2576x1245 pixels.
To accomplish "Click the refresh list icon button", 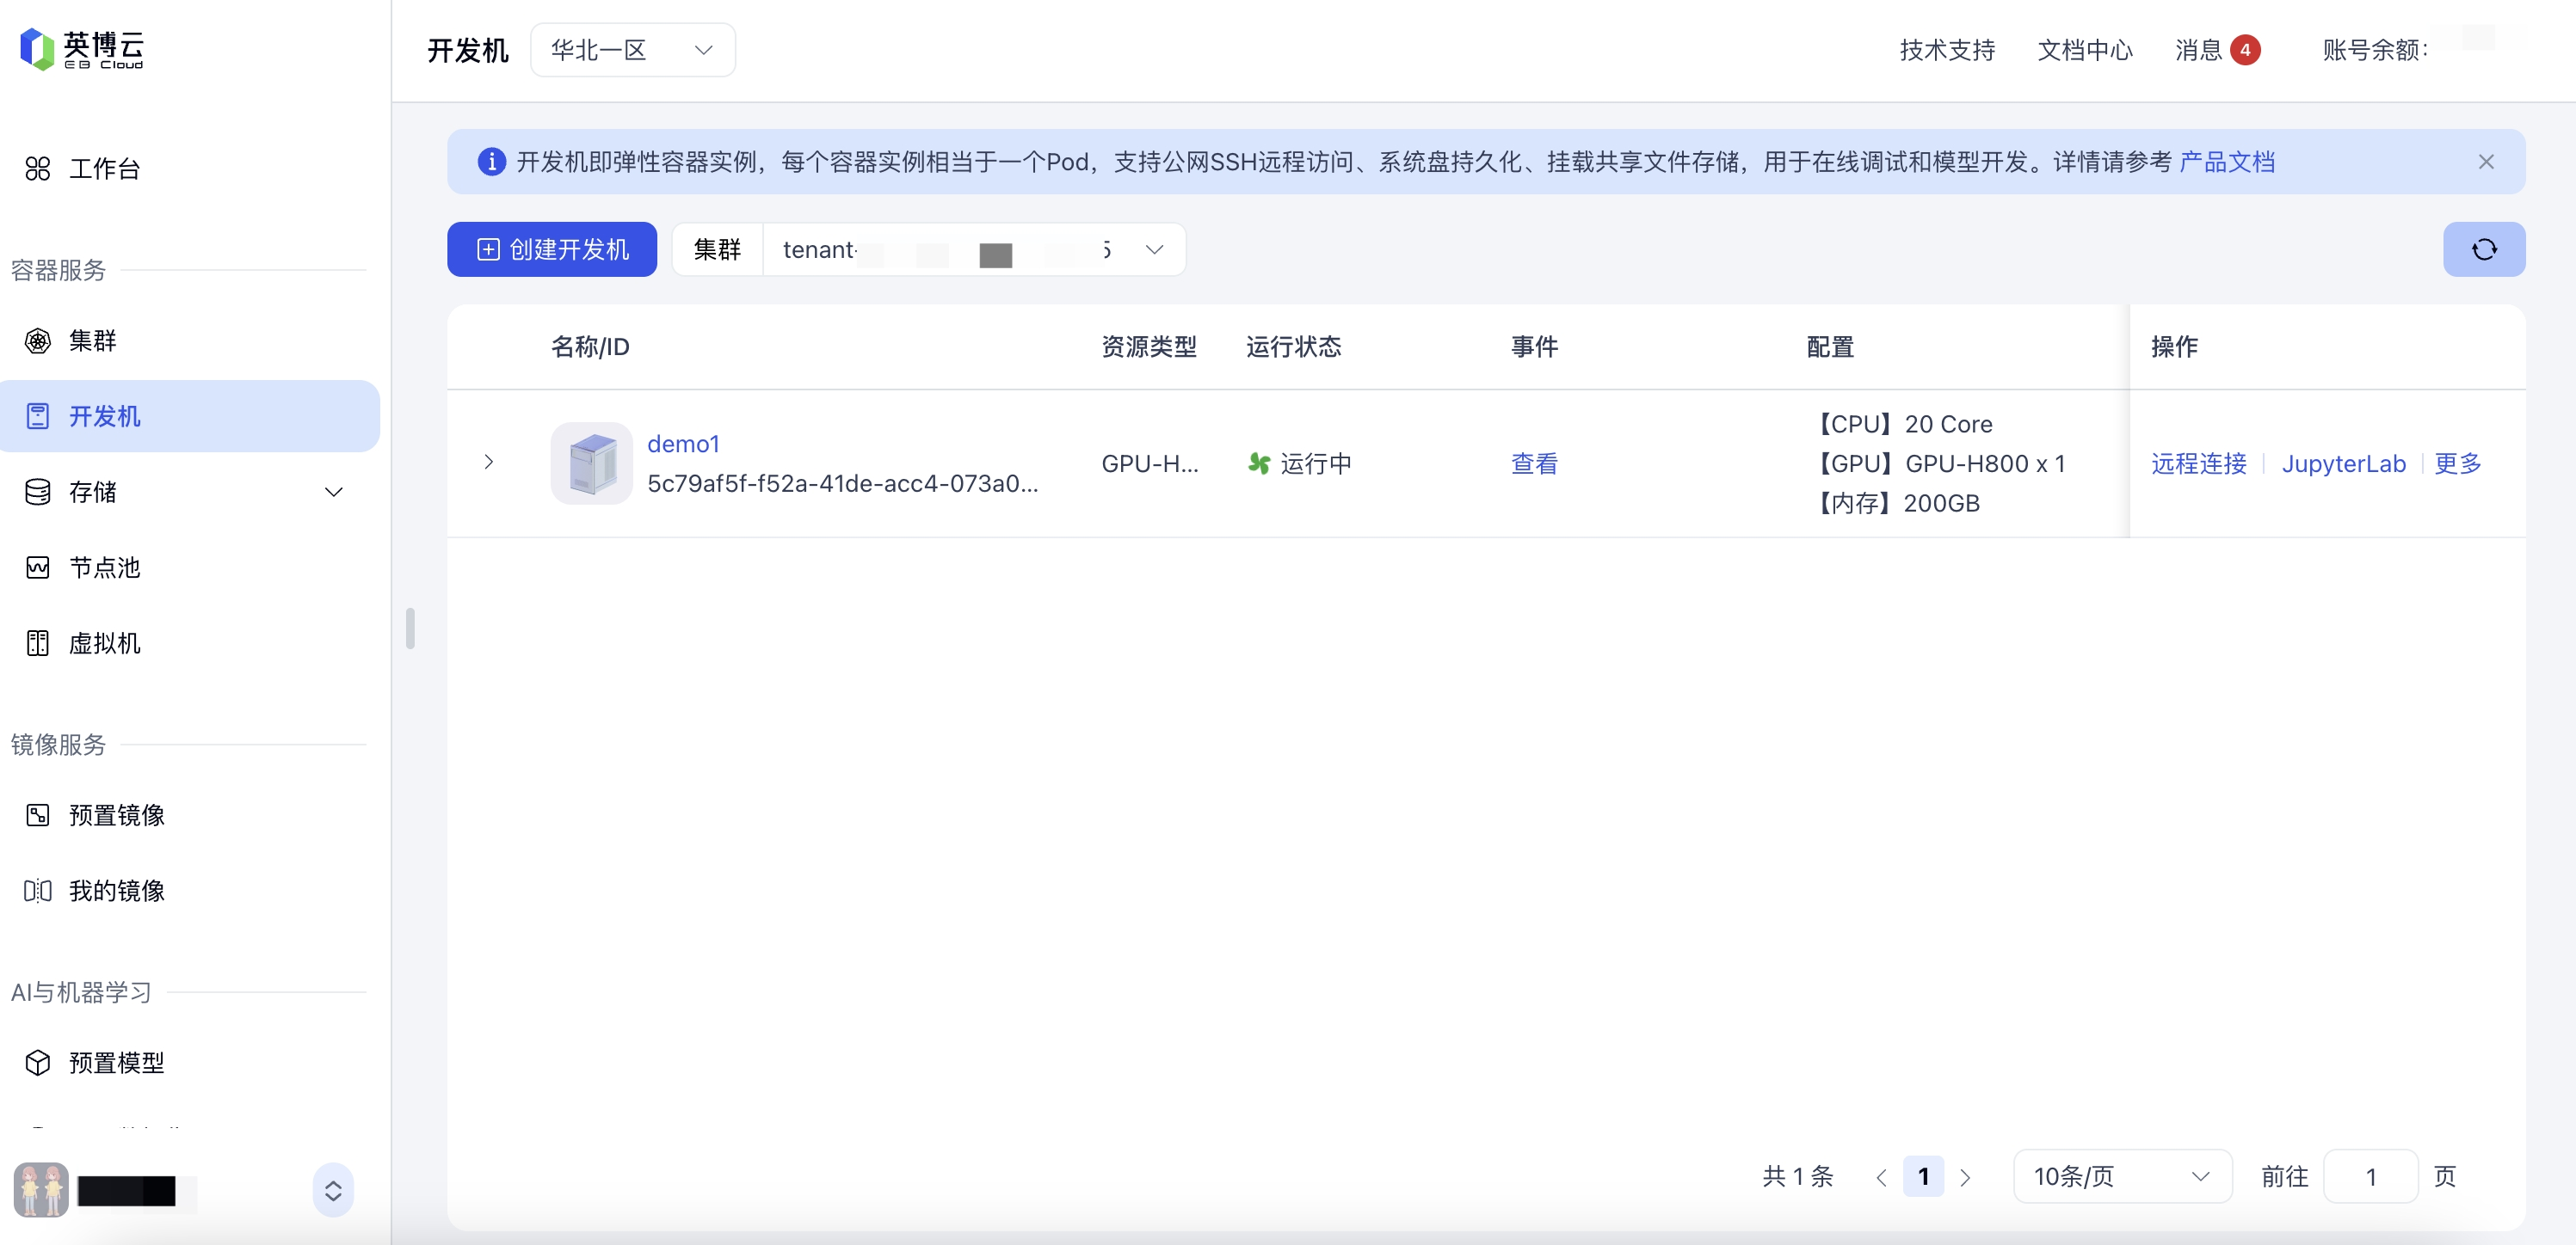I will click(x=2483, y=248).
